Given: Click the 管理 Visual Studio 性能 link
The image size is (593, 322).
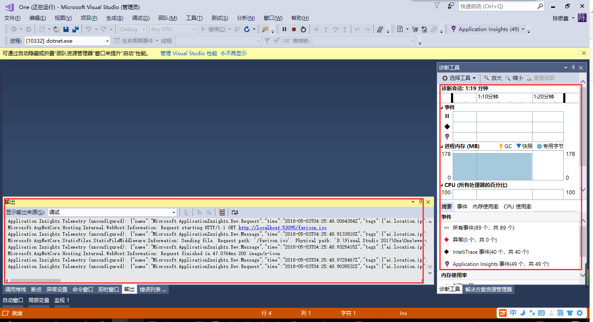Looking at the screenshot, I should coord(189,54).
